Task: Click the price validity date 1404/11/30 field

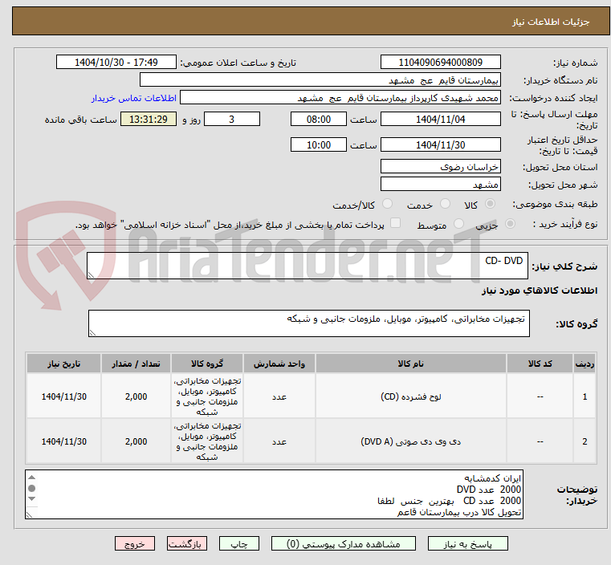Action: 440,144
